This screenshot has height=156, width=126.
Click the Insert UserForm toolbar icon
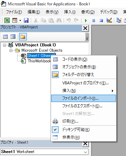(15, 20)
